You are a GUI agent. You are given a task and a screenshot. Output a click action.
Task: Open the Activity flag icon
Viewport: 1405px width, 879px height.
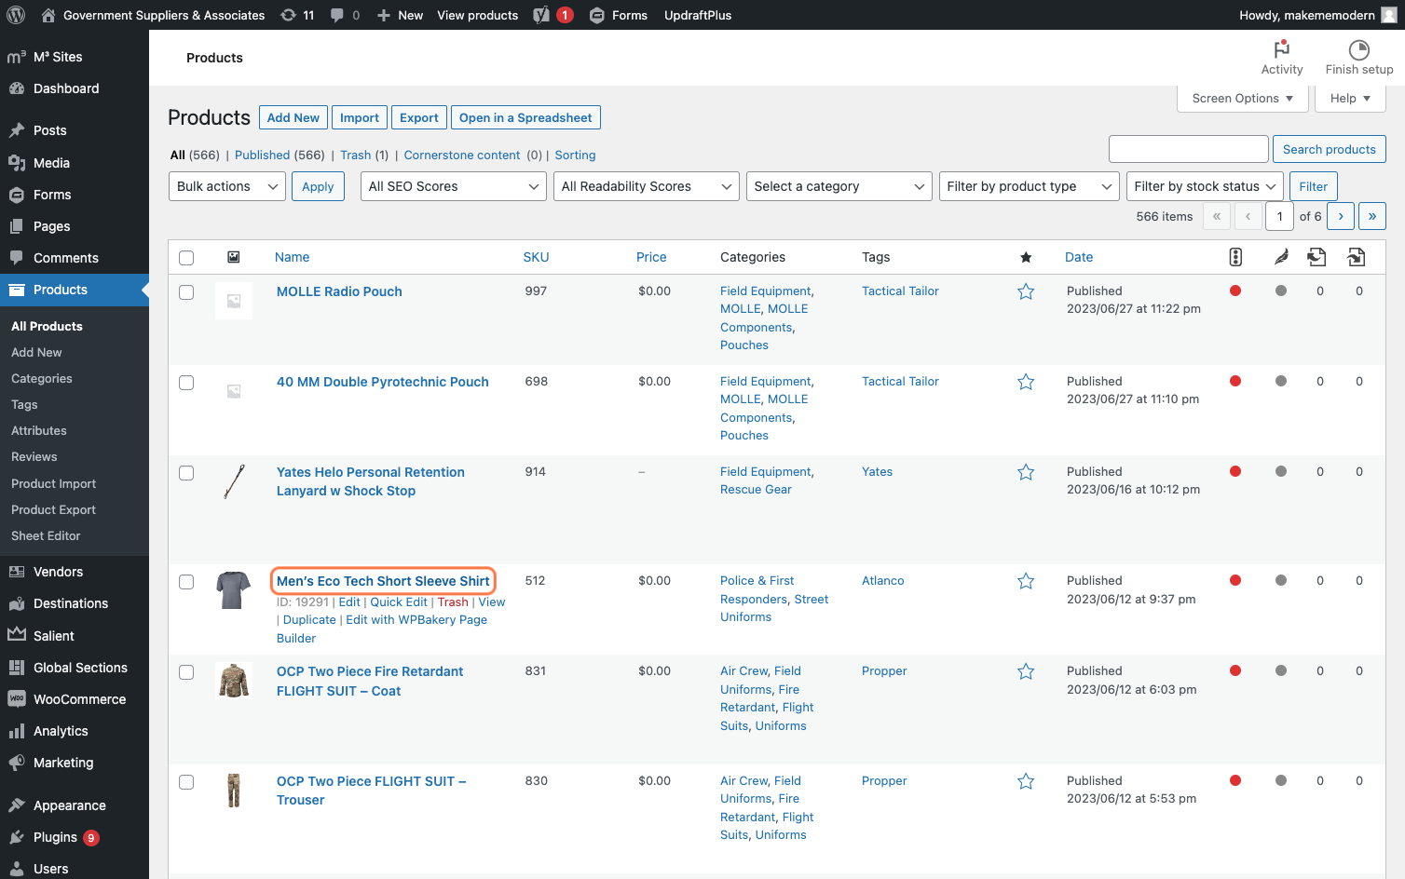pos(1282,58)
